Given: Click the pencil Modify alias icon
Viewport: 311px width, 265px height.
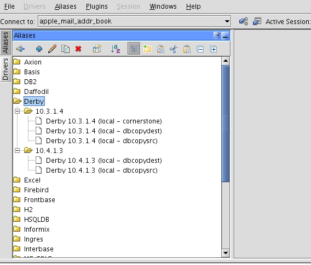Looking at the screenshot, I should (x=52, y=49).
